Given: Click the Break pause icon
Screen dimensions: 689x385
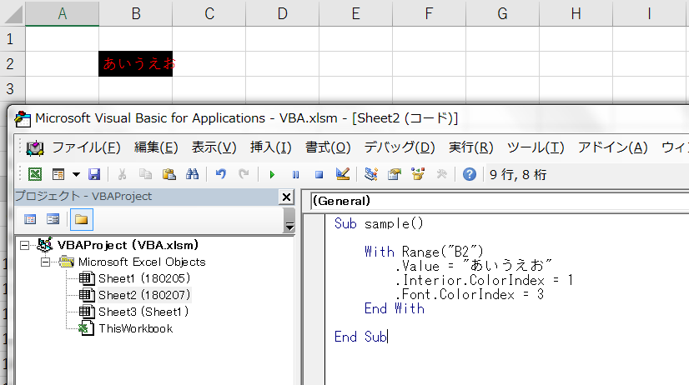Looking at the screenshot, I should point(295,174).
